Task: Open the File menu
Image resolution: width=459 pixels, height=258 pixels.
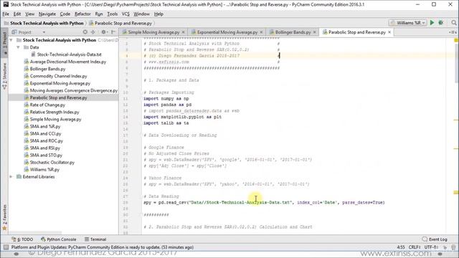Action: coord(6,14)
